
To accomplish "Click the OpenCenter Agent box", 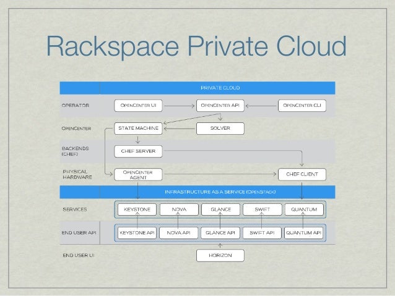I will [x=138, y=174].
